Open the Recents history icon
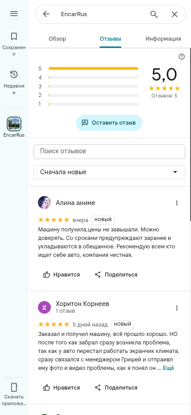The image size is (191, 415). (x=14, y=75)
